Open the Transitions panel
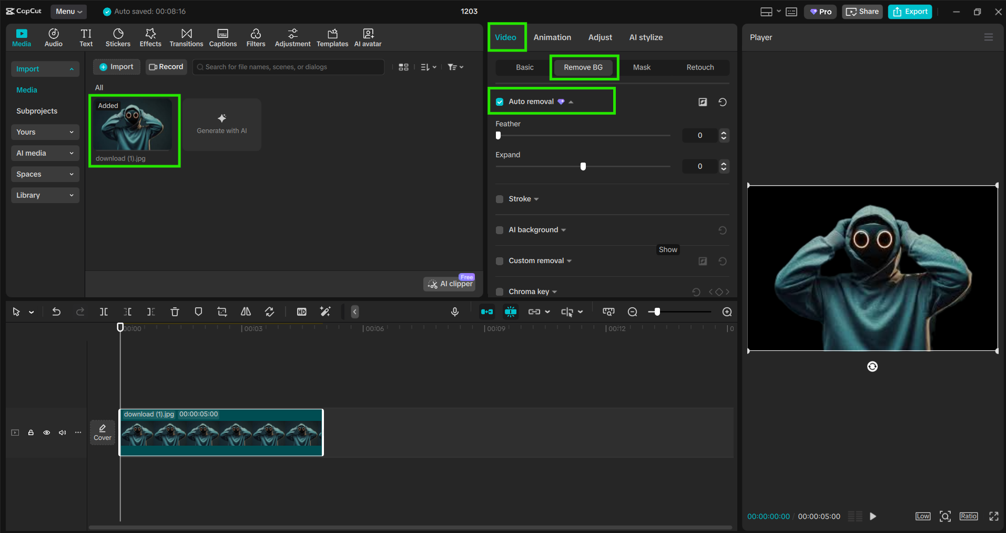The image size is (1006, 533). (186, 37)
